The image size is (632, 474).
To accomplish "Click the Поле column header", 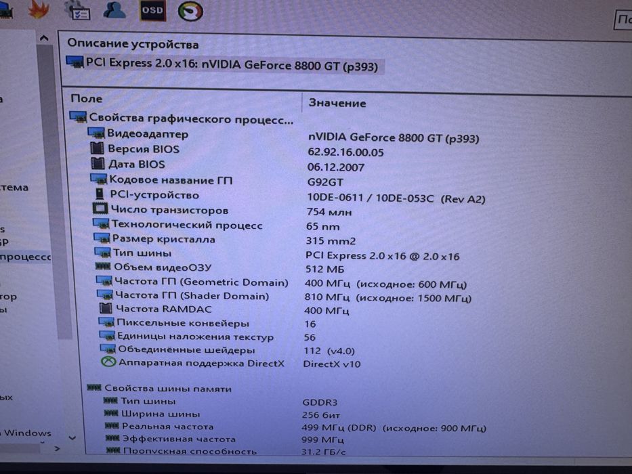I will pyautogui.click(x=86, y=99).
